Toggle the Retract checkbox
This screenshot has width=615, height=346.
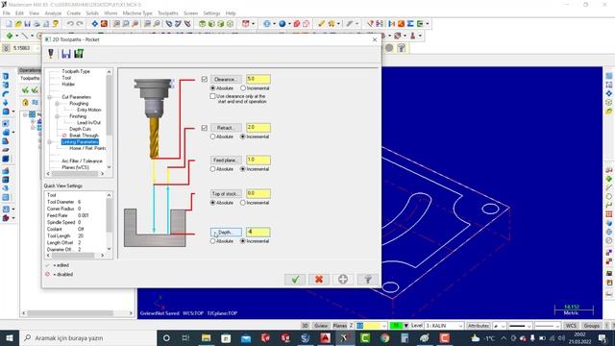tap(205, 128)
